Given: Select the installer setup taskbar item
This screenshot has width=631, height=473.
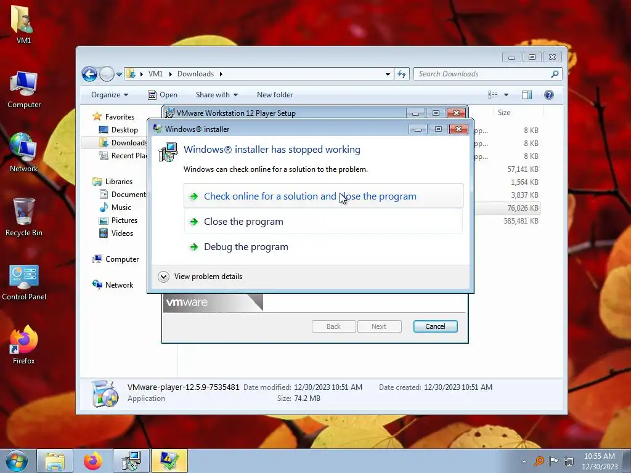Looking at the screenshot, I should (x=131, y=461).
